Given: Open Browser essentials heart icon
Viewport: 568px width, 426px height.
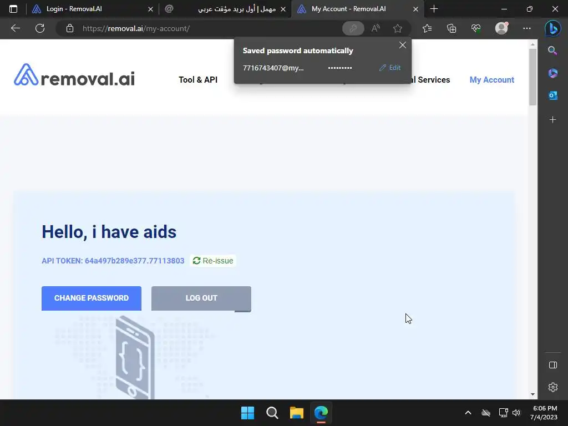Looking at the screenshot, I should 476,28.
